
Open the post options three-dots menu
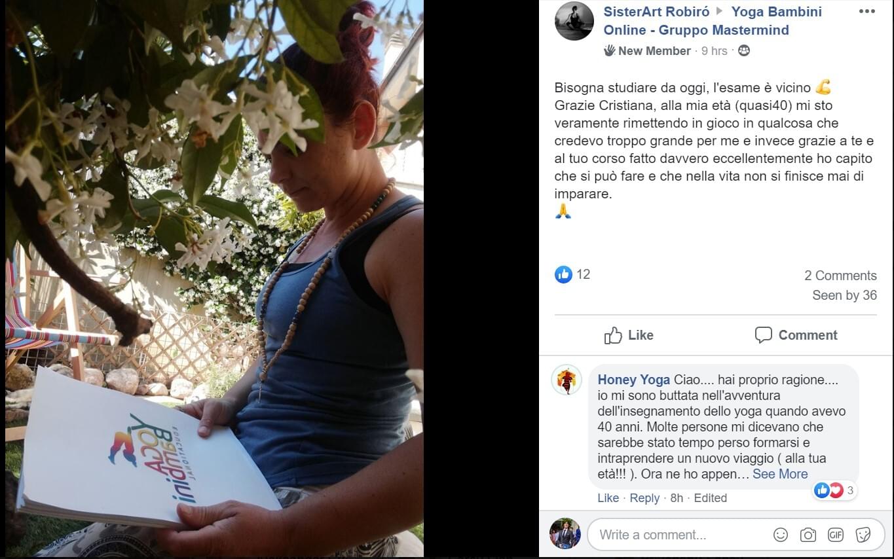pyautogui.click(x=866, y=11)
